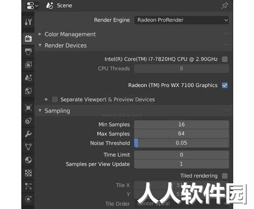Image resolution: width=254 pixels, height=209 pixels.
Task: Click the Tile Order label
Action: click(x=118, y=203)
